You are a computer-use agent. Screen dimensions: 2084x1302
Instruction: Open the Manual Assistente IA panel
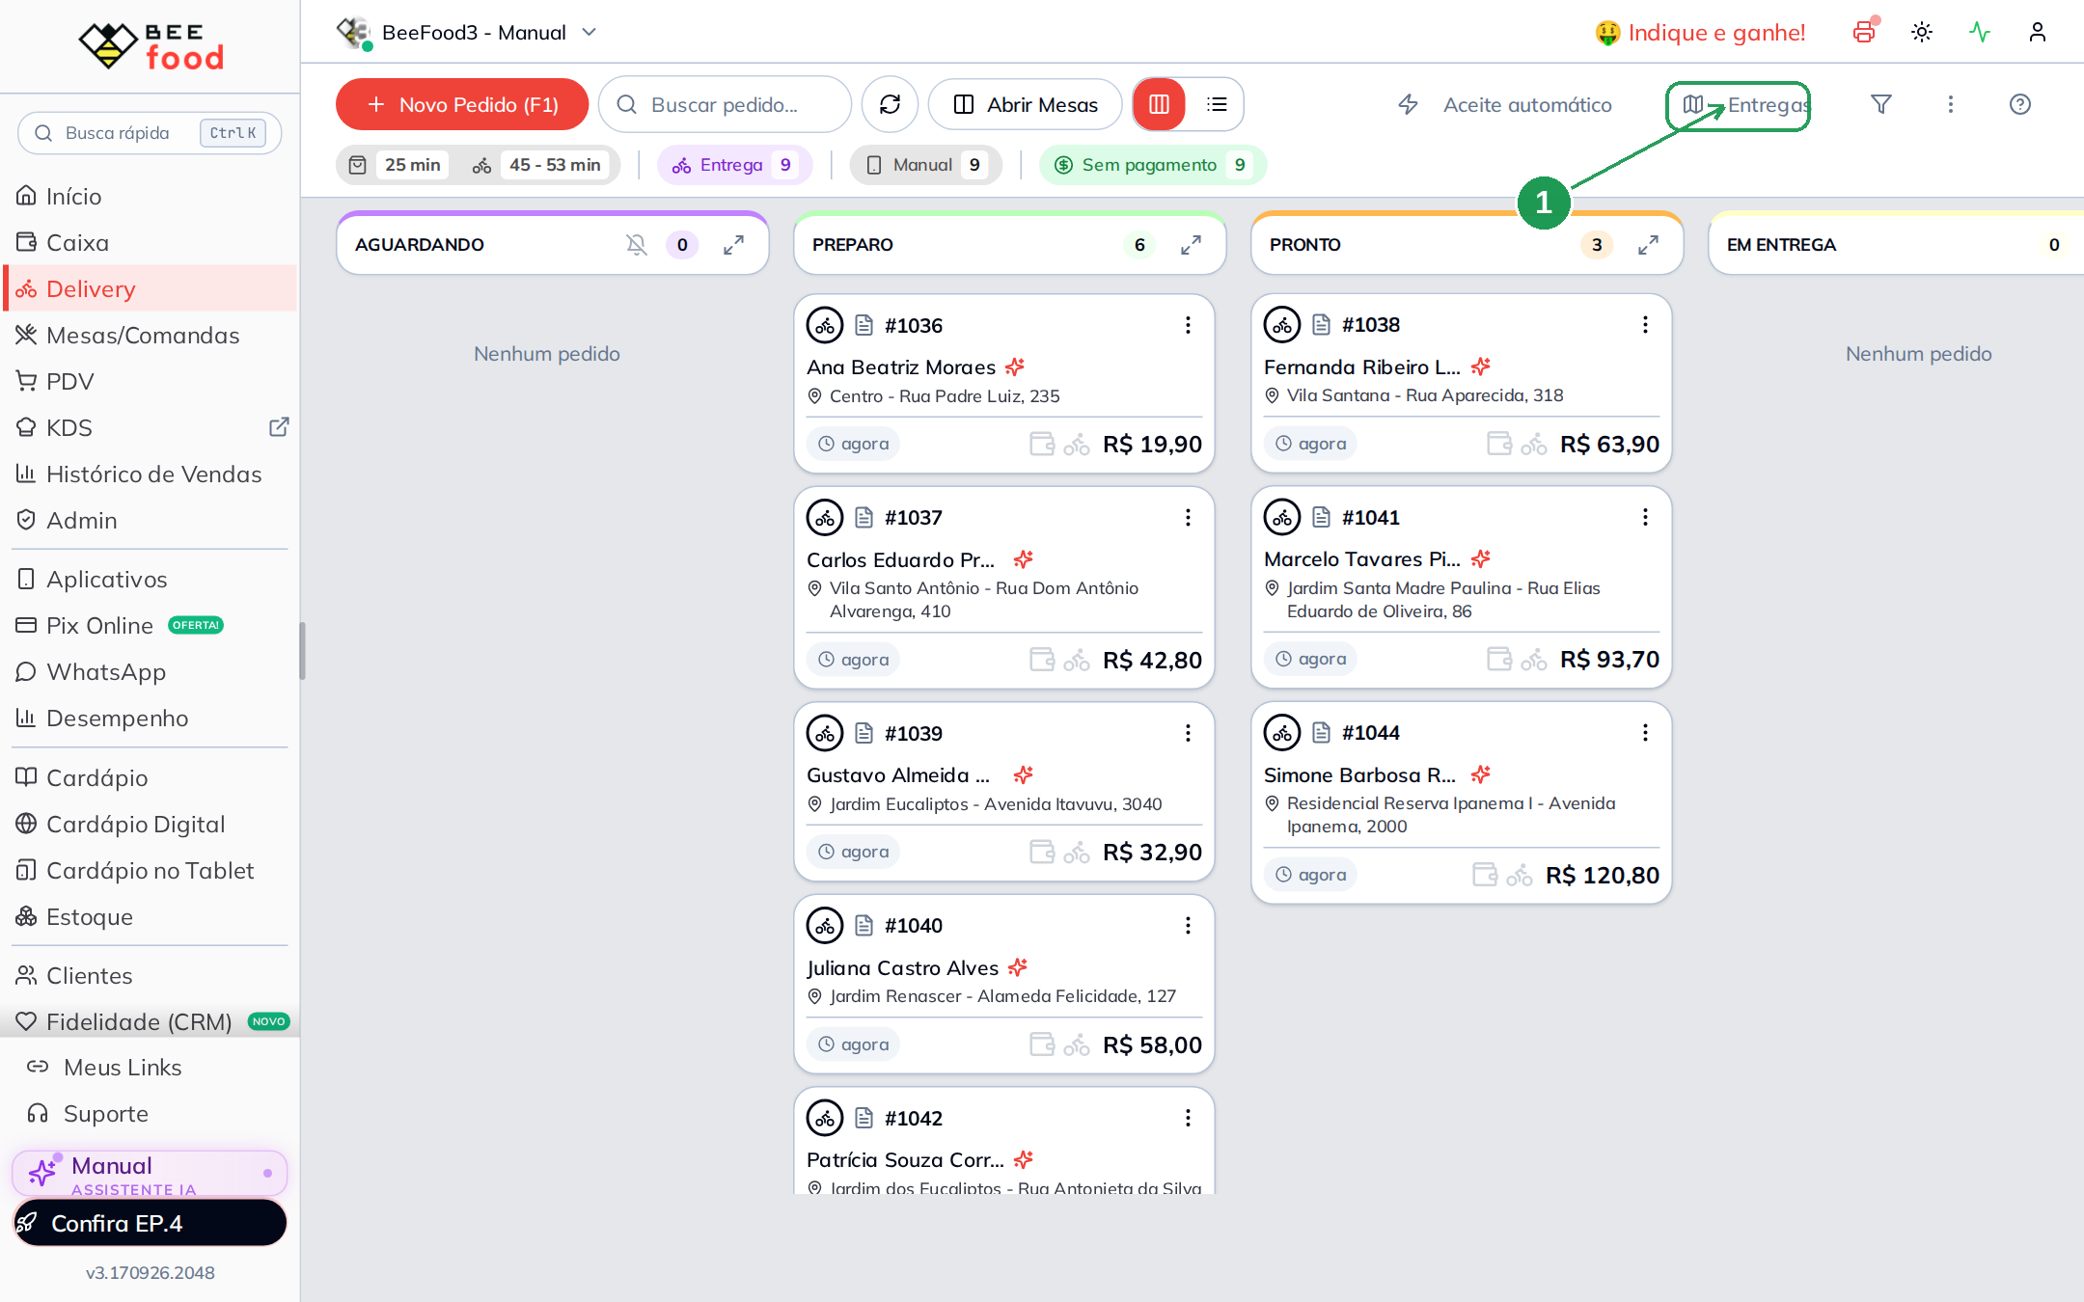click(150, 1174)
